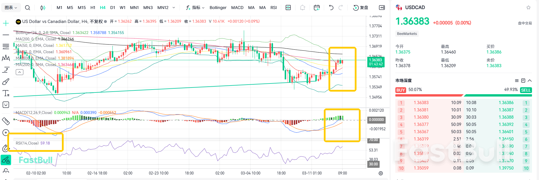Open the 图表 dropdown menu

(11, 8)
